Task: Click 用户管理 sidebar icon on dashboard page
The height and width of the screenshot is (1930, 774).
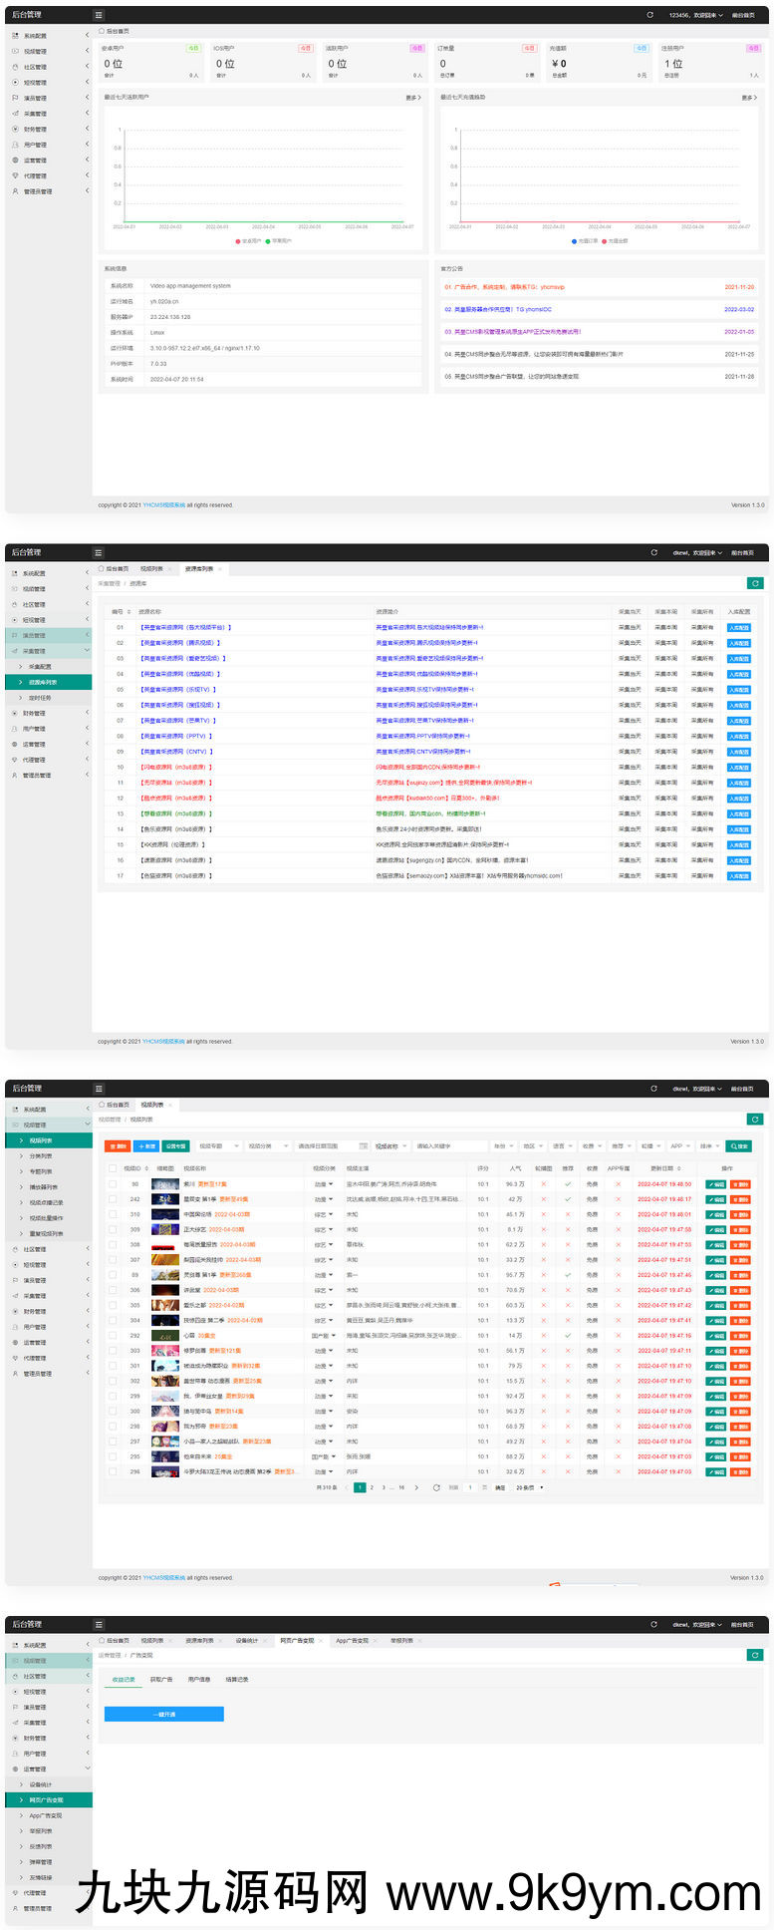Action: click(15, 145)
